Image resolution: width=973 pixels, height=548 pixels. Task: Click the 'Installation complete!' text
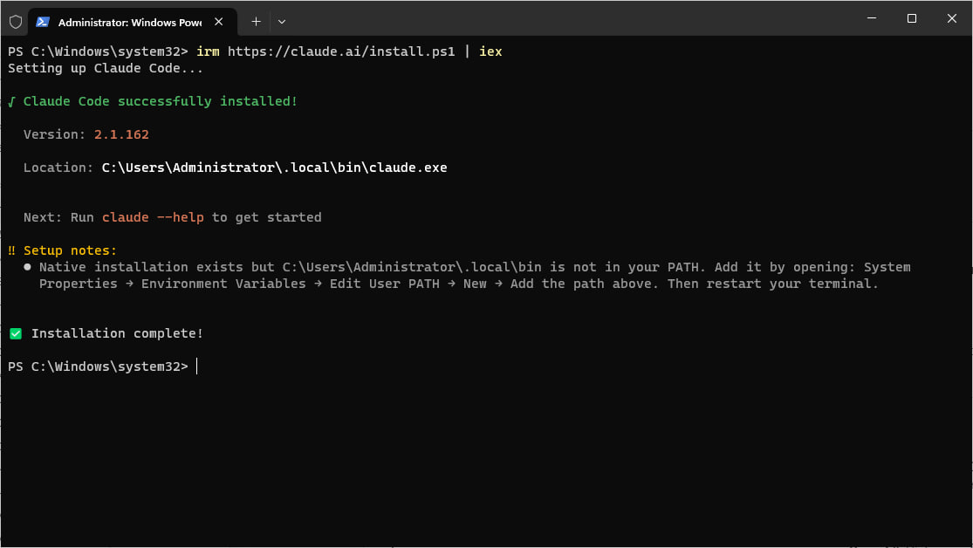pos(117,334)
